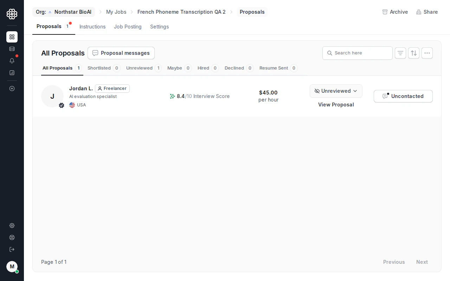The image size is (450, 281).
Task: Select the Hired filter tab
Action: pyautogui.click(x=208, y=68)
